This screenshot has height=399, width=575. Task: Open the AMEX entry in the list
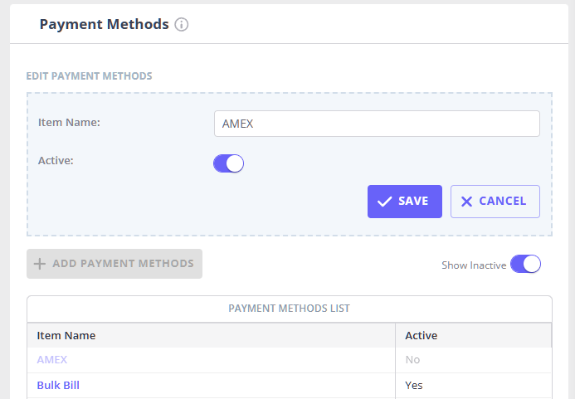52,360
